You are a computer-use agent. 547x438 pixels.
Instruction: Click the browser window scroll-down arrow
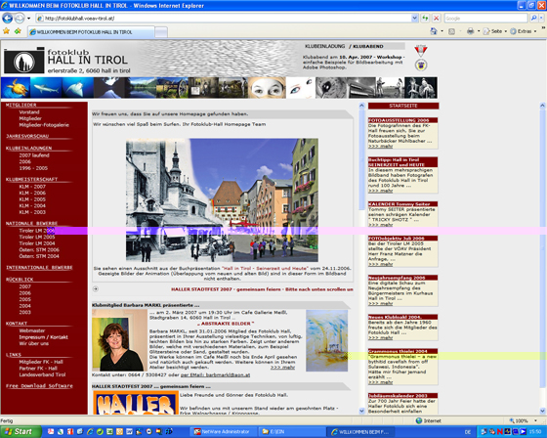pyautogui.click(x=542, y=411)
